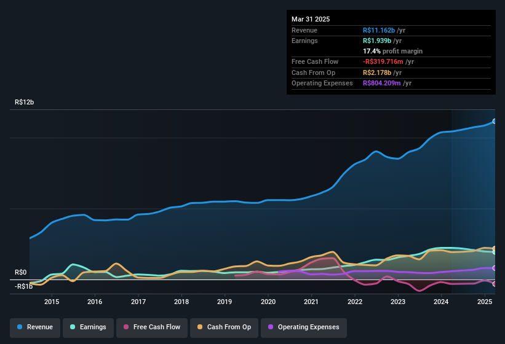Screen dimensions: 505x344
Task: Click the Operating Expenses label in tooltip
Action: 322,84
